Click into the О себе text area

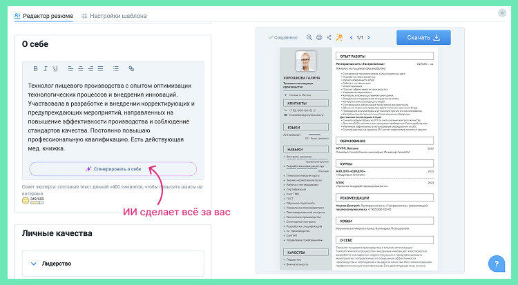click(x=112, y=117)
